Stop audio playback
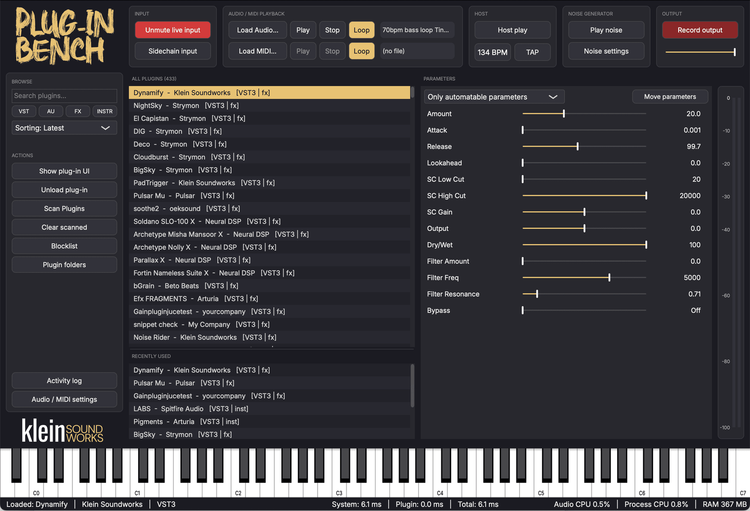 click(332, 30)
